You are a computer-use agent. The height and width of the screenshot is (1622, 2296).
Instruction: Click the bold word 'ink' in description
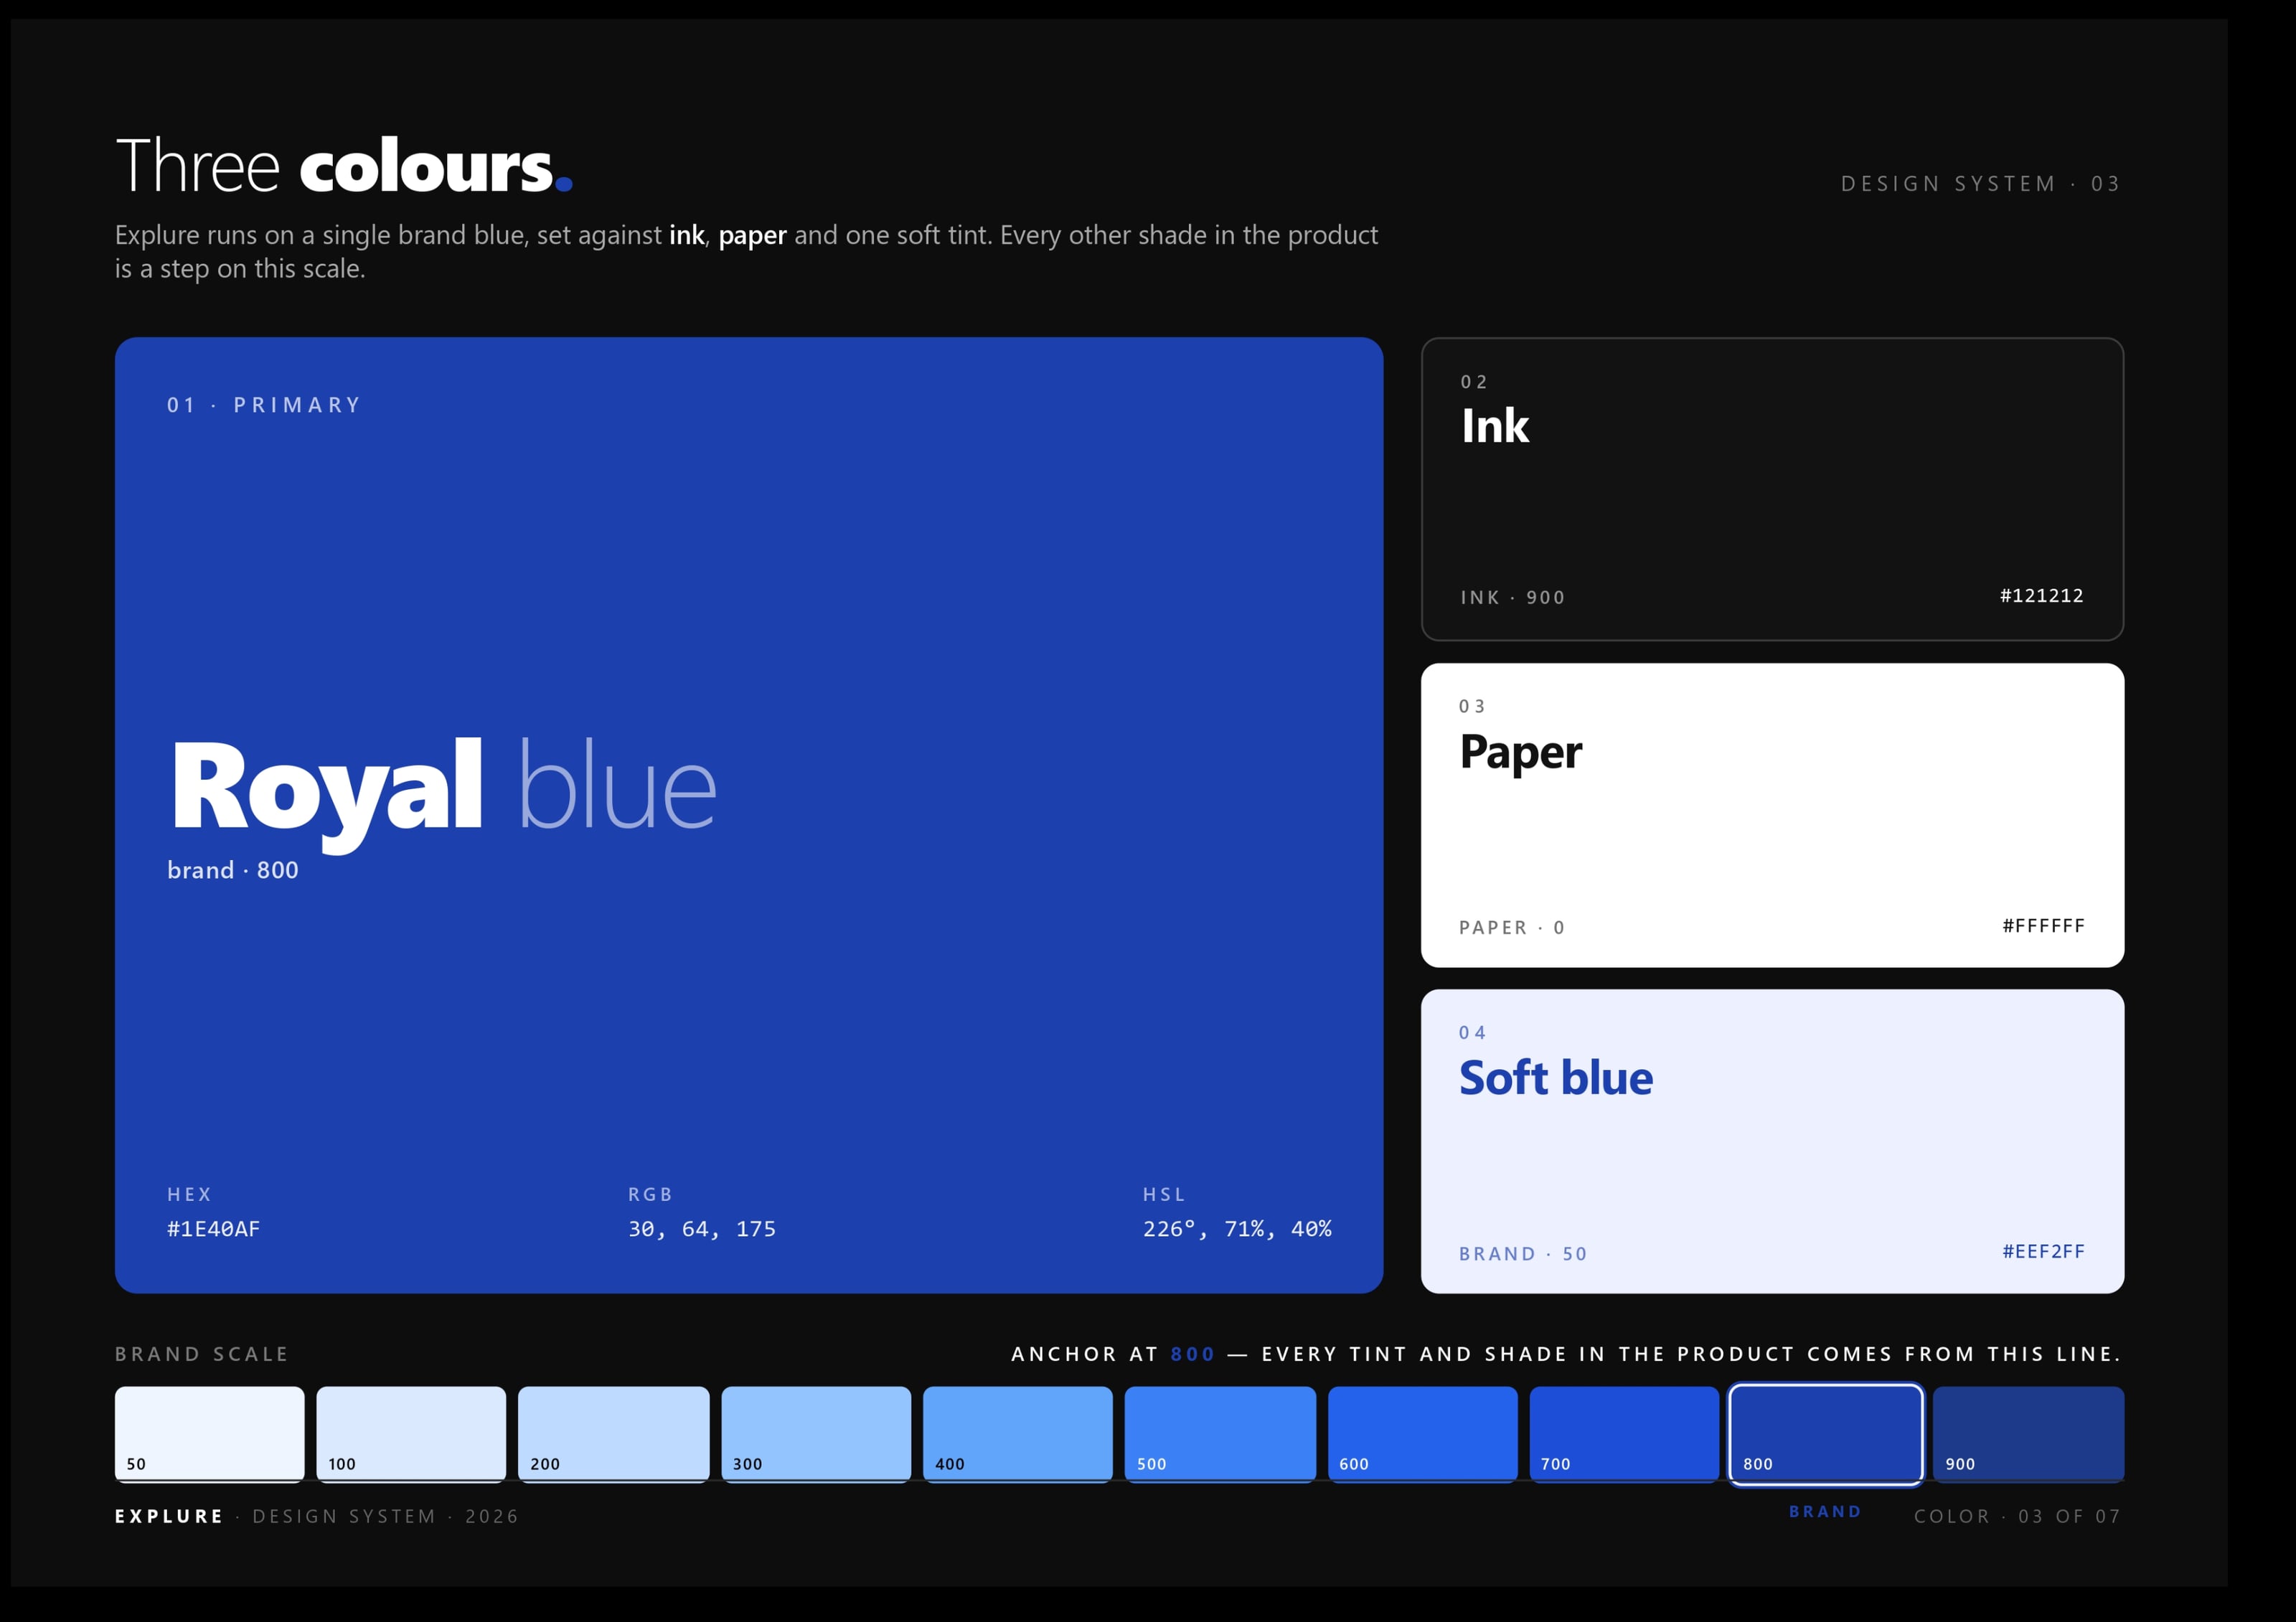pyautogui.click(x=687, y=235)
